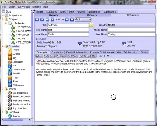Click the Django location globe icon
Viewport: 157px width, 126px height.
tap(10, 116)
